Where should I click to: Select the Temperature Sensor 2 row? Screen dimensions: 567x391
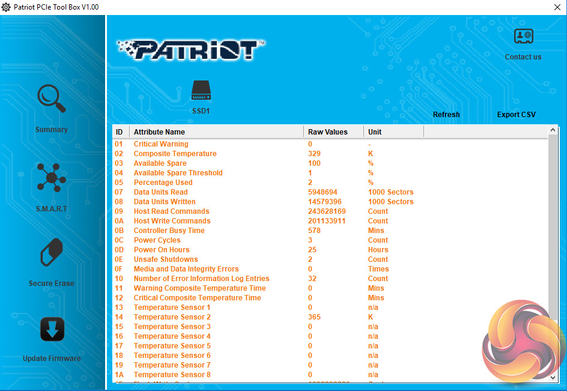[x=330, y=317]
